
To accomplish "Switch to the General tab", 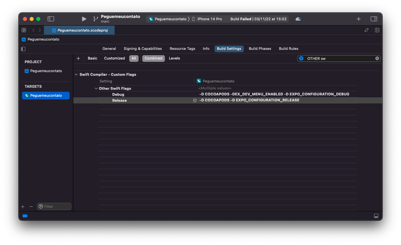I will coord(109,49).
